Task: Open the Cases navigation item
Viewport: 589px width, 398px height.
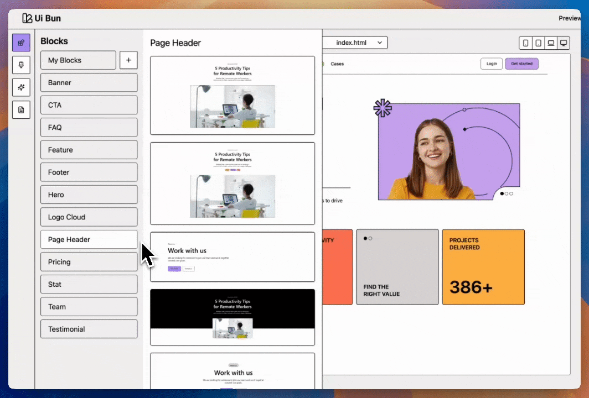Action: [x=337, y=64]
